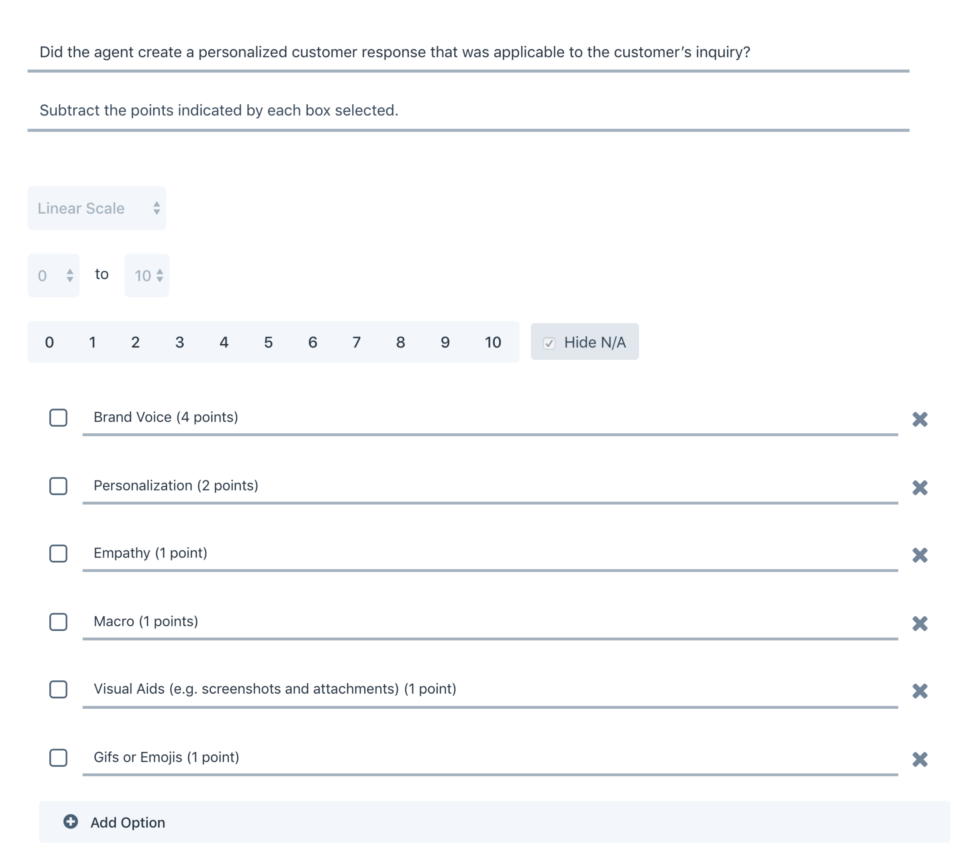Screen dimensions: 979x857
Task: Click the plus icon beside Add Option
Action: (x=70, y=822)
